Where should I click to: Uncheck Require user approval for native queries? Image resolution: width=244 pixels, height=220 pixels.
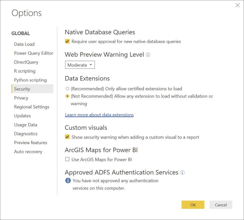coord(67,41)
